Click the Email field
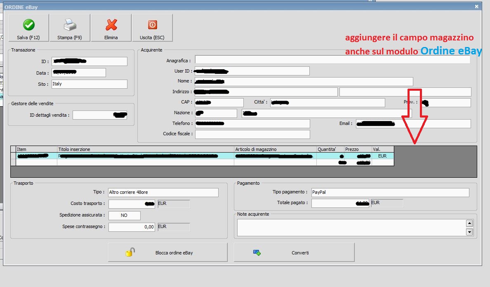This screenshot has height=287, width=490. point(413,123)
